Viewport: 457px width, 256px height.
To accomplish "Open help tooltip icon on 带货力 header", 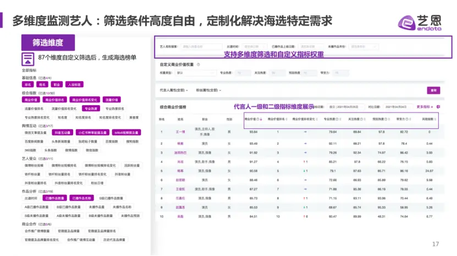I will [407, 119].
